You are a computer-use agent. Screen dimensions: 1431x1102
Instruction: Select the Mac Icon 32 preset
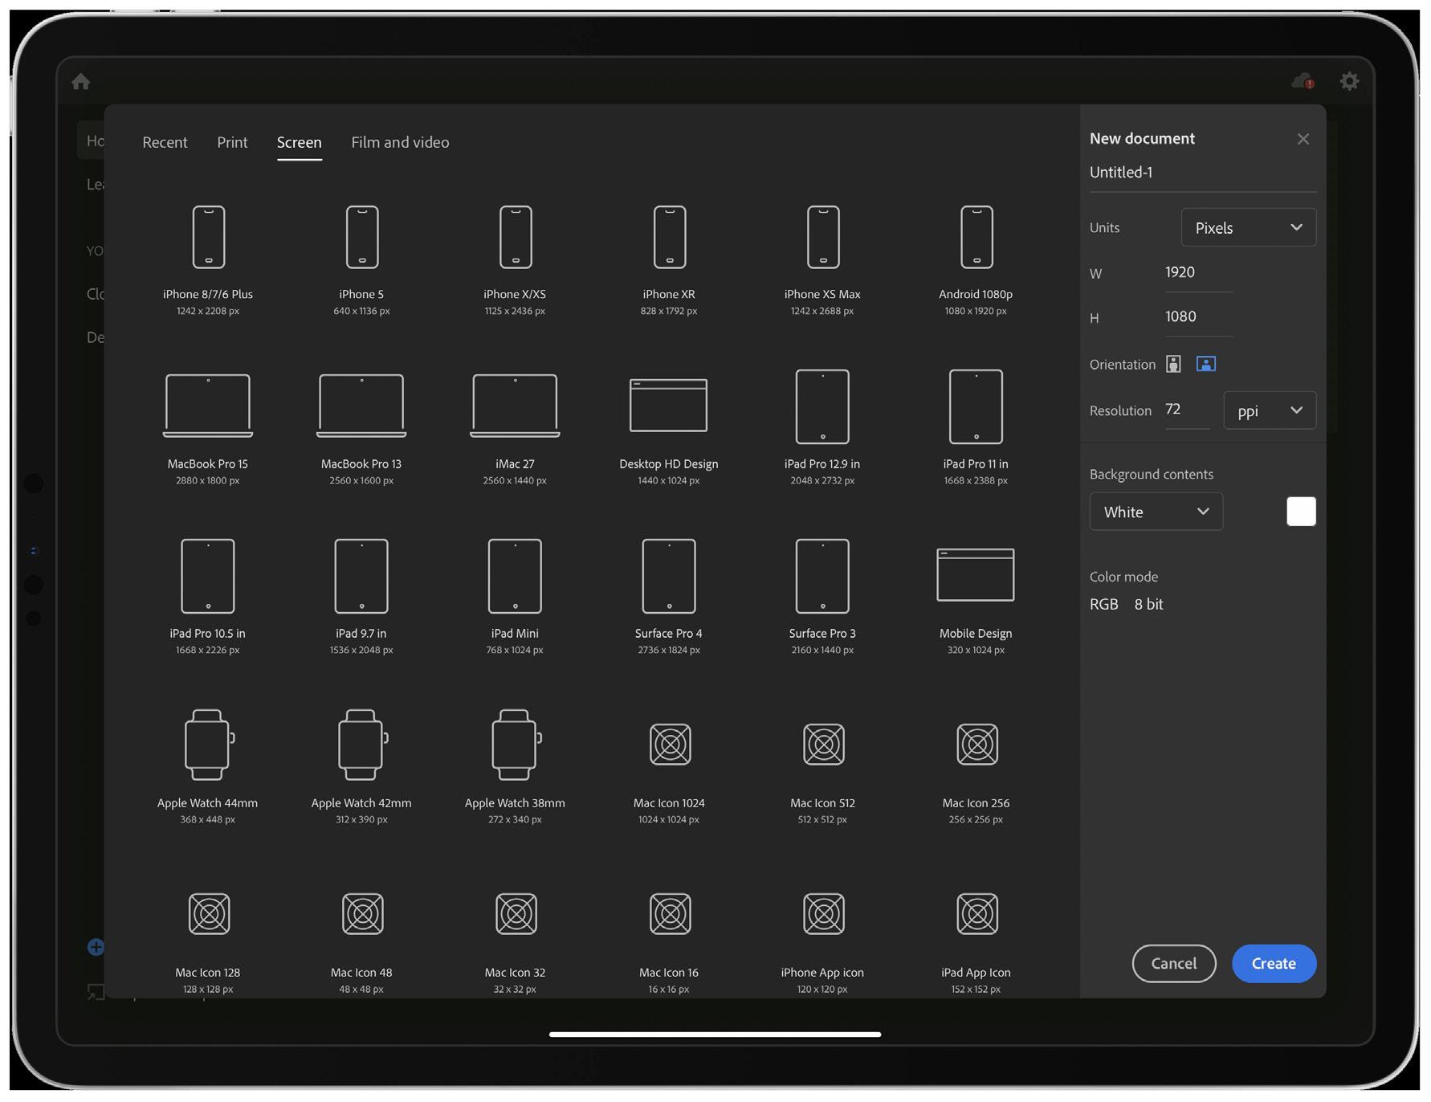[515, 943]
